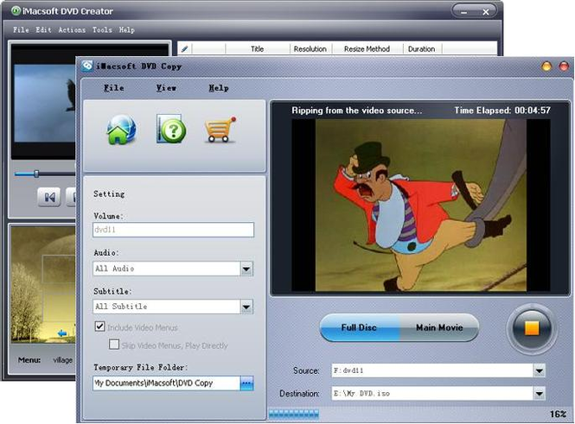Open the Help menu in DVD Creator
The height and width of the screenshot is (424, 575).
pos(126,29)
